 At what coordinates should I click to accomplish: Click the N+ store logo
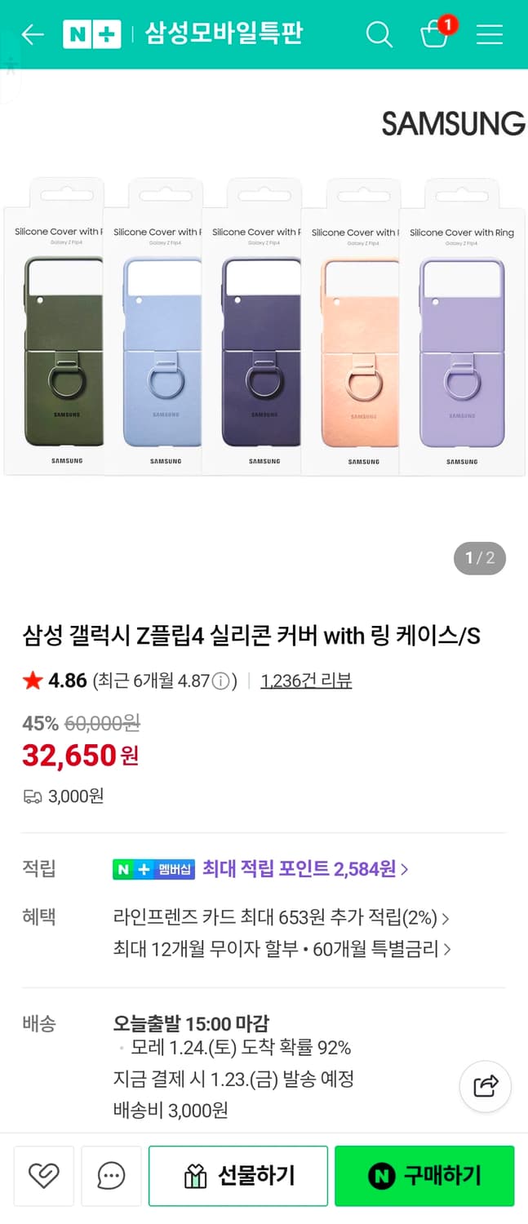click(92, 34)
